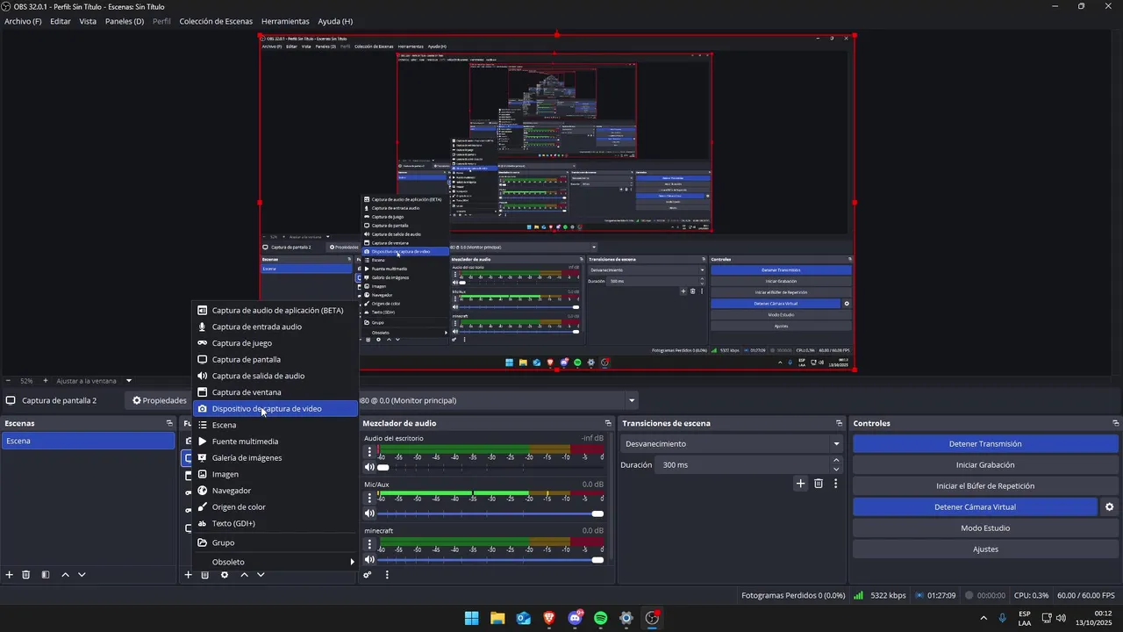The width and height of the screenshot is (1123, 632).
Task: Open Spotify from the taskbar
Action: point(600,618)
